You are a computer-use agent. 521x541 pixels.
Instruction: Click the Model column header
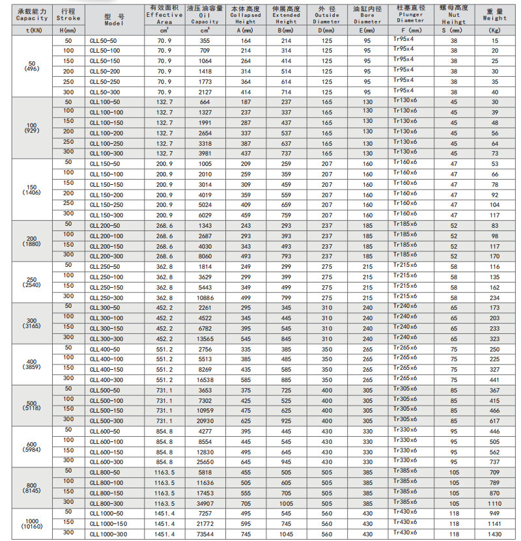pos(113,18)
